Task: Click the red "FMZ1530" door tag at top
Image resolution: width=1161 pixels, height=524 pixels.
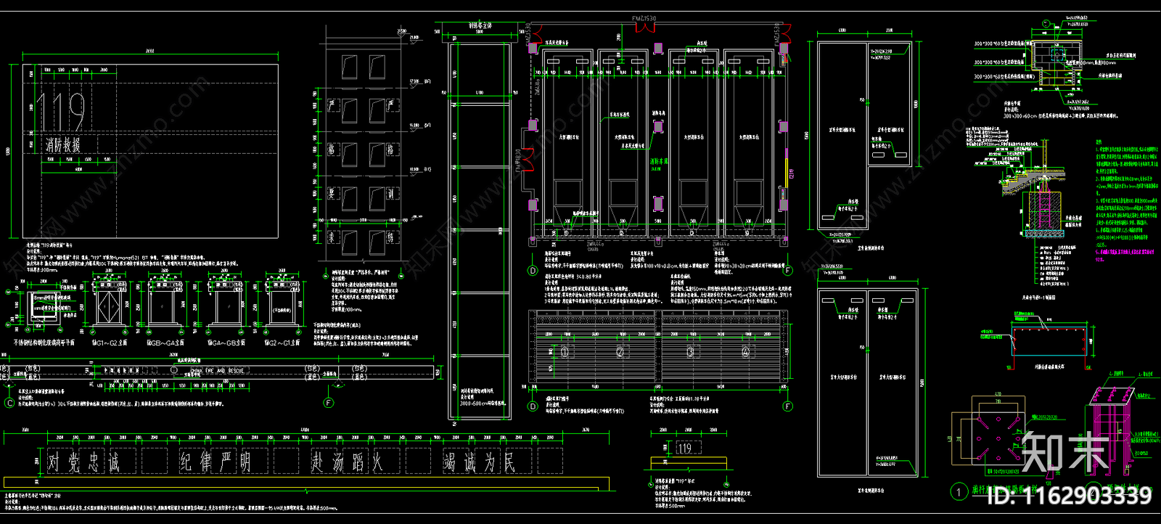Action: (x=644, y=19)
